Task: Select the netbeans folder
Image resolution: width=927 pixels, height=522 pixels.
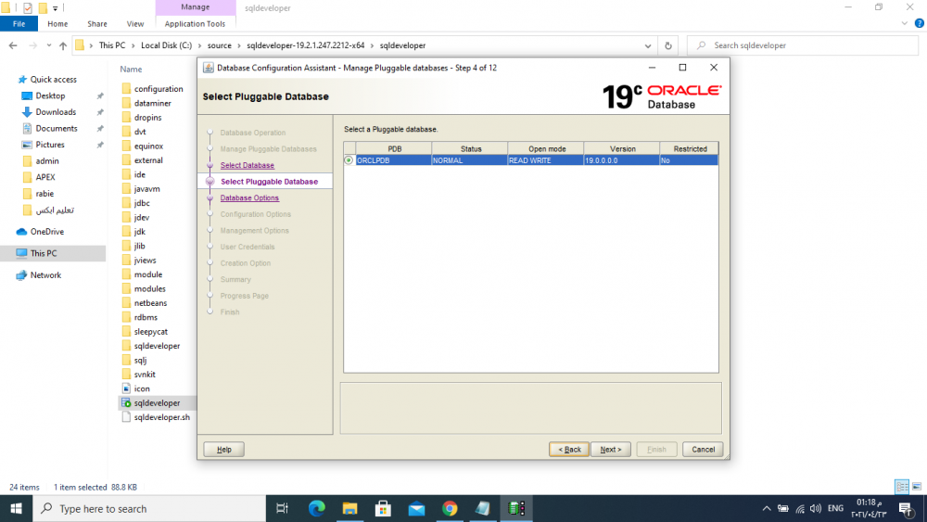Action: 149,303
